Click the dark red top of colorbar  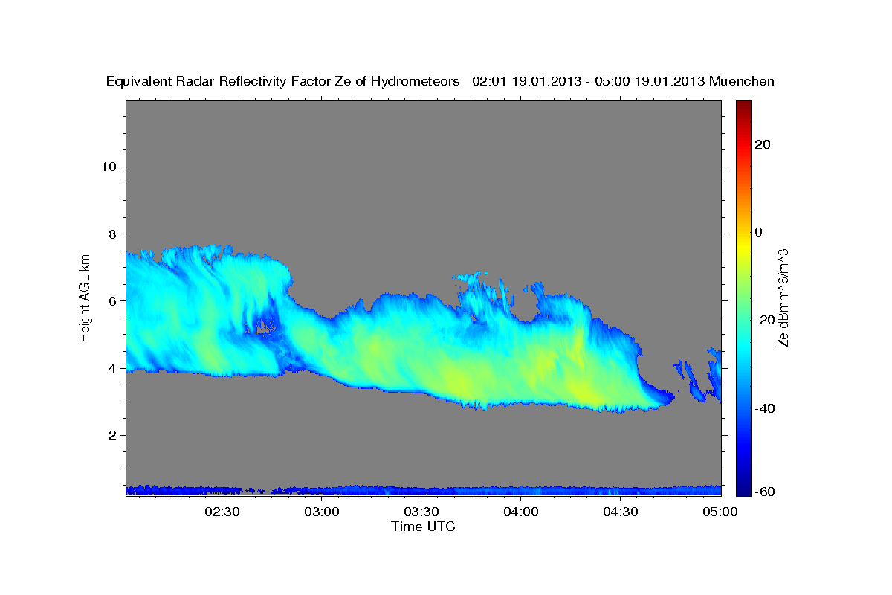(x=743, y=108)
